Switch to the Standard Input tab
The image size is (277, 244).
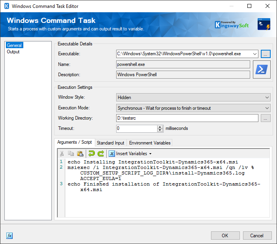111,143
